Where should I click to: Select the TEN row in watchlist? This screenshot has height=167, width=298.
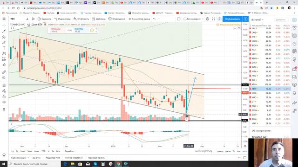pos(270,89)
